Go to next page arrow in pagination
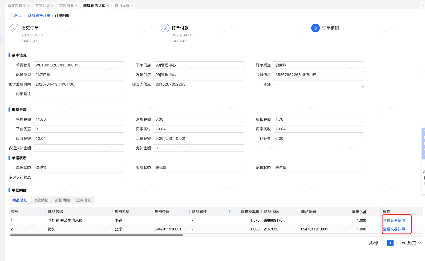The image size is (425, 261). [x=397, y=243]
